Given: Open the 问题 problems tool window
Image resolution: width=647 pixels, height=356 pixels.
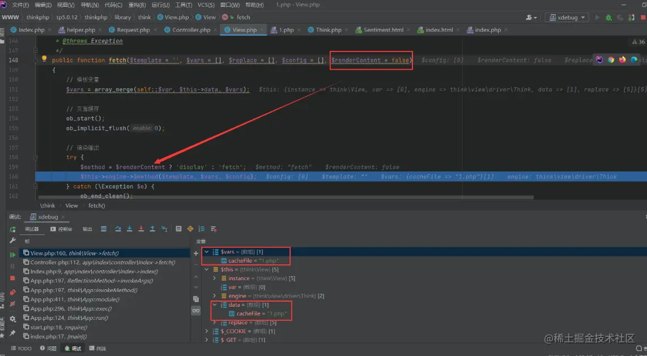Looking at the screenshot, I should (x=48, y=349).
